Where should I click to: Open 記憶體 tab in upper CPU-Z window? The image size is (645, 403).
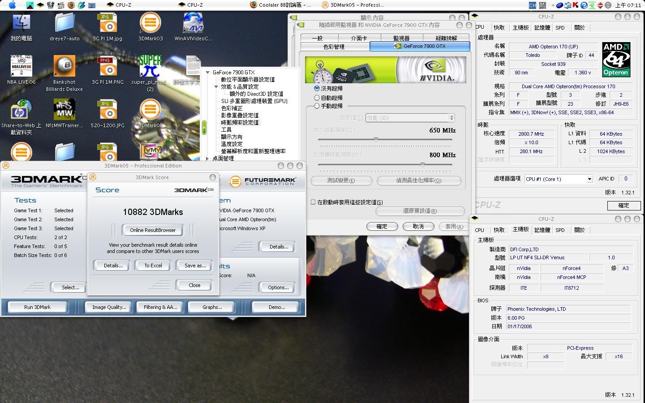coord(542,28)
